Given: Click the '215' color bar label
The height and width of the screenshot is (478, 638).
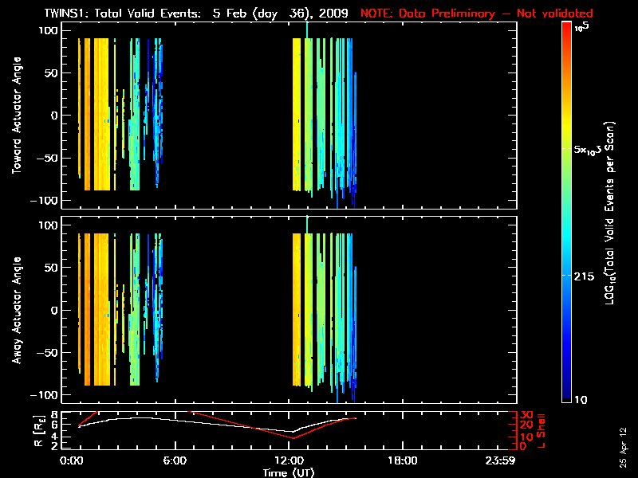Looking at the screenshot, I should point(585,274).
